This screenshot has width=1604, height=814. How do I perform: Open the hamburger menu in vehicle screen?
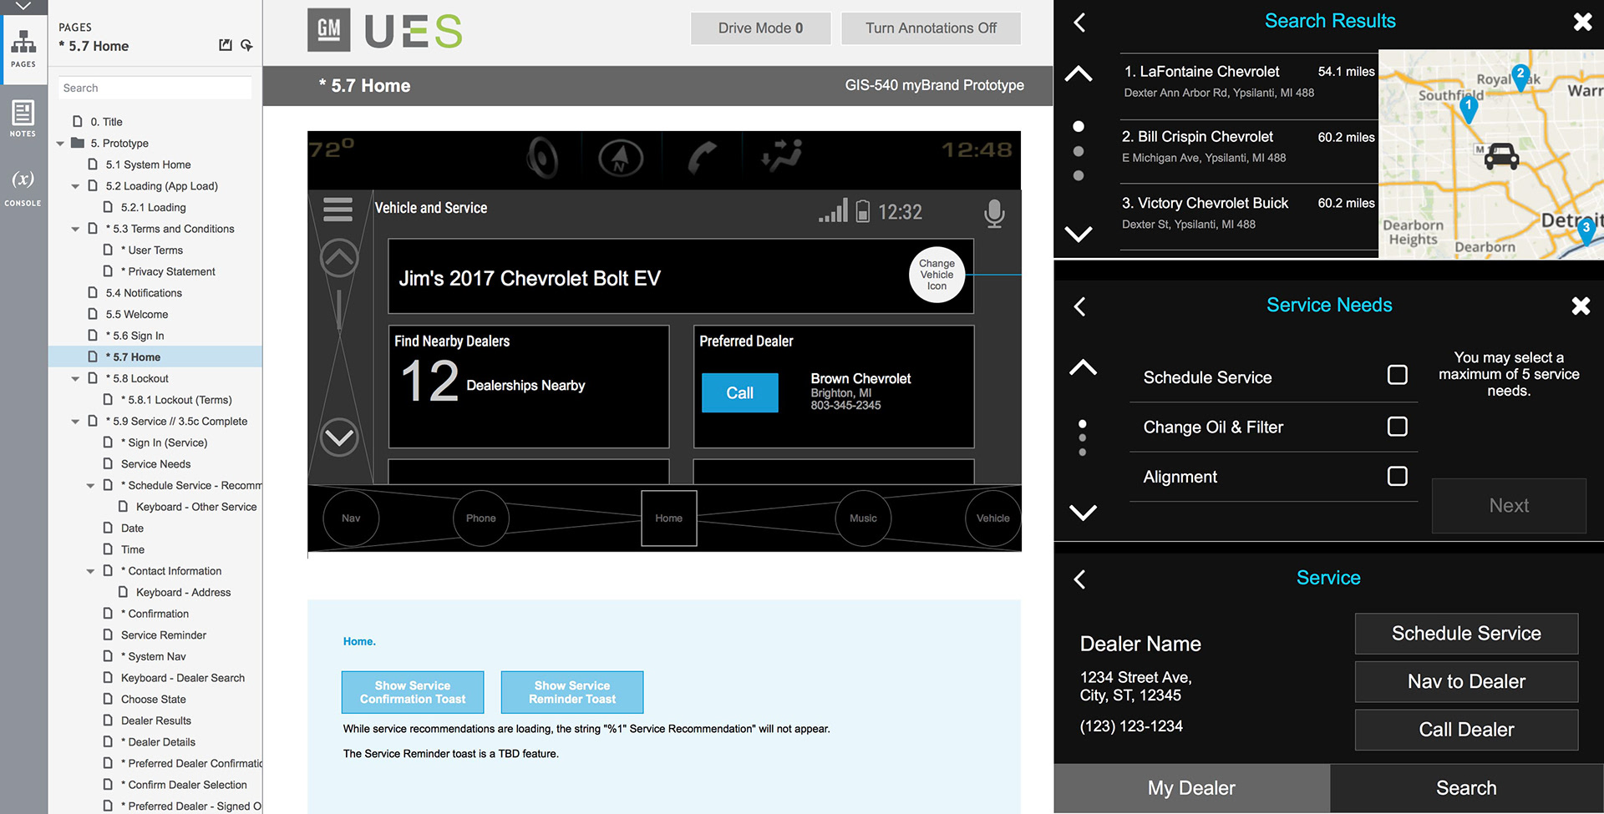338,209
